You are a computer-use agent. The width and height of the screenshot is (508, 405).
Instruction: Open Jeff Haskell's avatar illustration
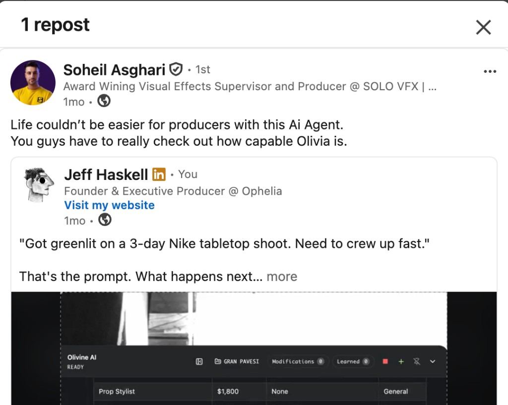39,185
